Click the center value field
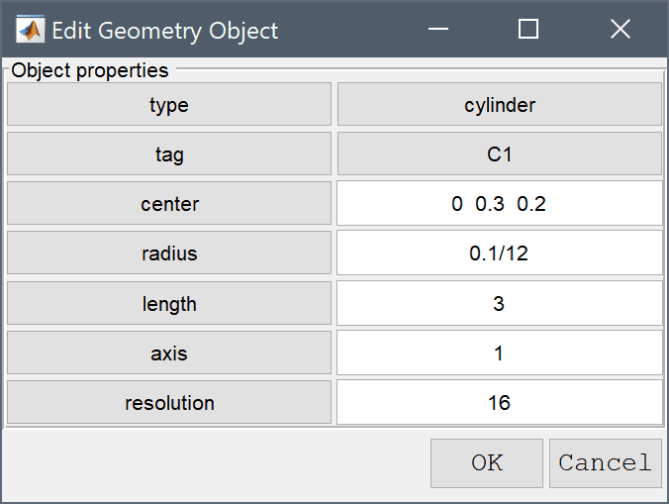The width and height of the screenshot is (669, 504). coord(500,204)
